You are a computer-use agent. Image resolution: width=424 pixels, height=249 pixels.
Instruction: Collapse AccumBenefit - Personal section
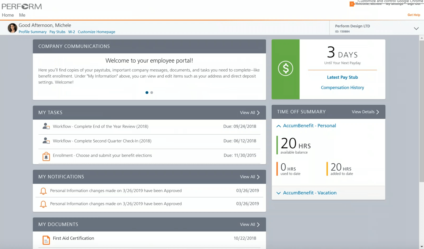278,126
